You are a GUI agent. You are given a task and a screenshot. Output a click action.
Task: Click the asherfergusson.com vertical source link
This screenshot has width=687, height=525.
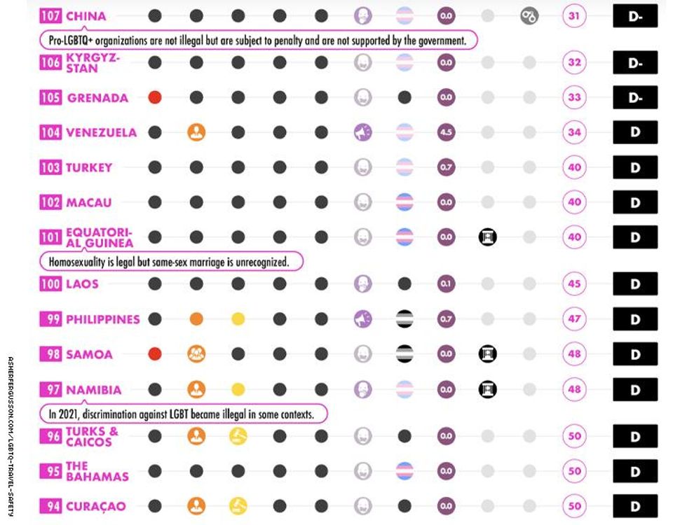pyautogui.click(x=11, y=435)
